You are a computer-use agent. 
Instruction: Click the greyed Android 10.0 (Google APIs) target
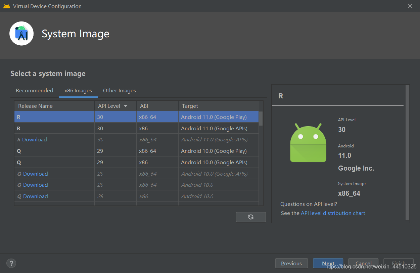pos(214,174)
